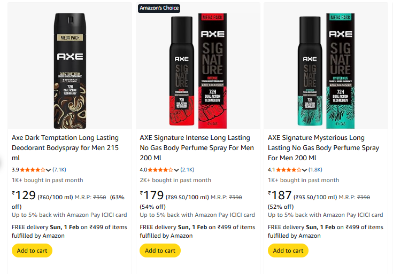Open the AXE Signature Mysterious title link
Screen dimensions: 393x274
323,148
